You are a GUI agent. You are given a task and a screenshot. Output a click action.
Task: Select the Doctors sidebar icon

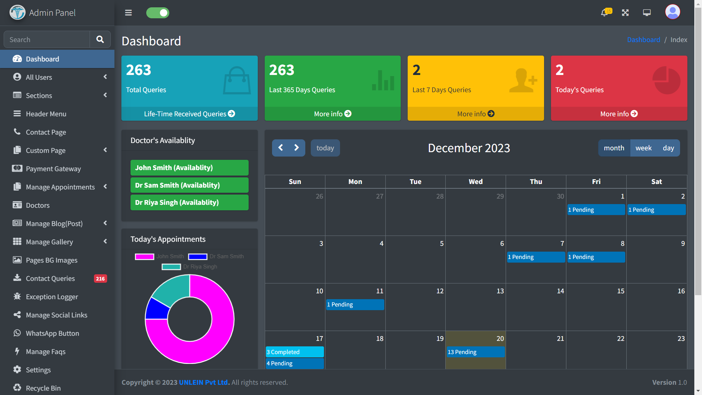tap(17, 205)
